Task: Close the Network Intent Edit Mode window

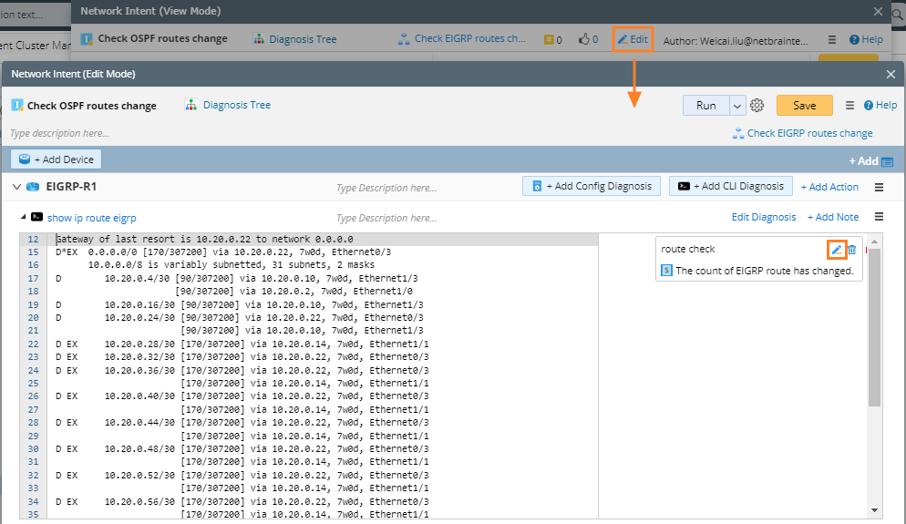Action: [x=891, y=74]
